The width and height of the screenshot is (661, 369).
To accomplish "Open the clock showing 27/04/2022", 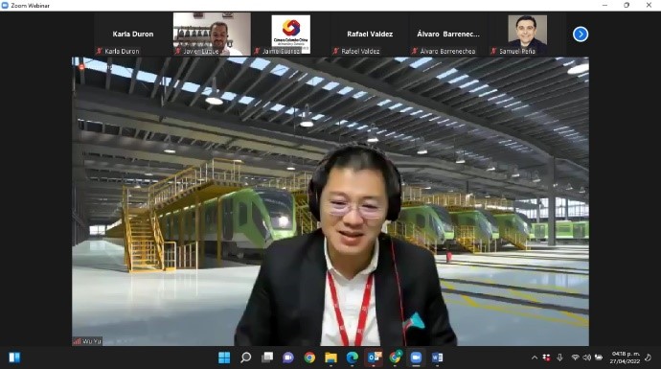I will [626, 357].
